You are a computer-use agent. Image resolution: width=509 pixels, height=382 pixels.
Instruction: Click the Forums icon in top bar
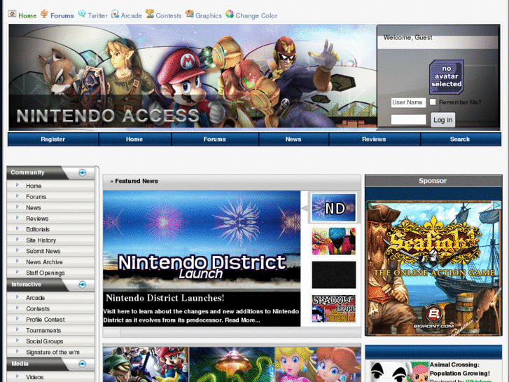click(44, 14)
